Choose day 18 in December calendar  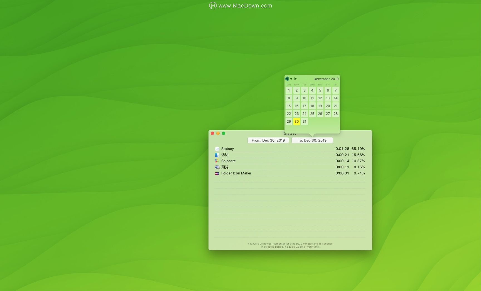coord(312,106)
